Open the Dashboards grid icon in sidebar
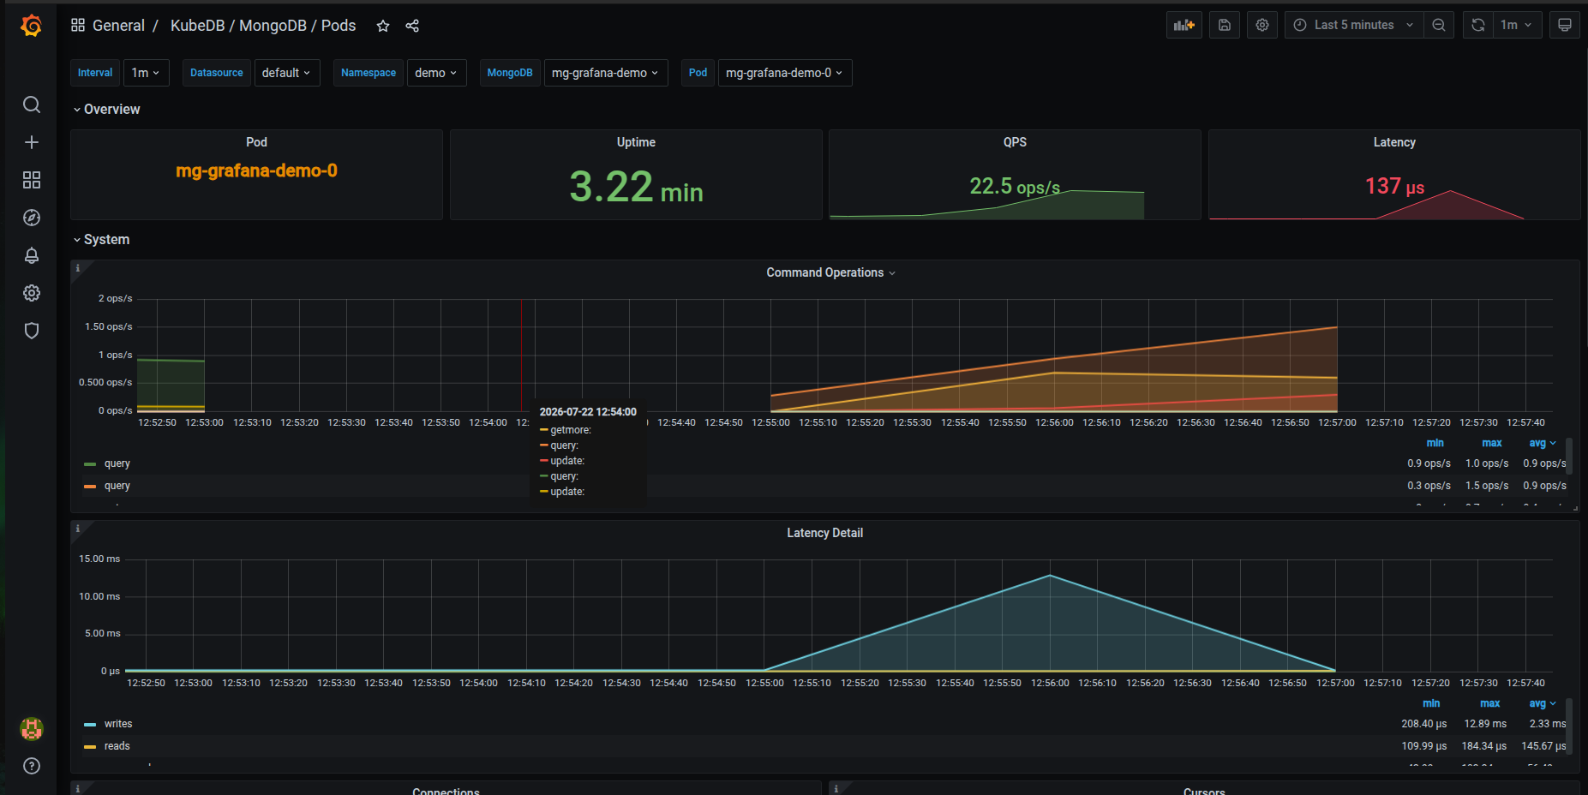This screenshot has width=1588, height=795. coord(32,180)
